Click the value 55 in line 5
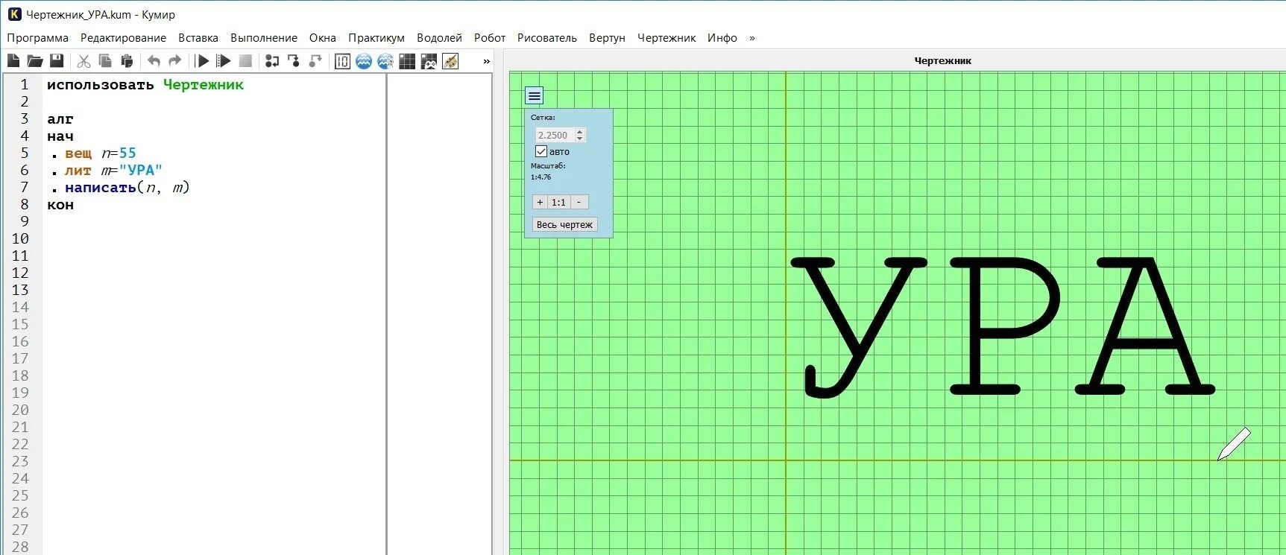 [127, 153]
